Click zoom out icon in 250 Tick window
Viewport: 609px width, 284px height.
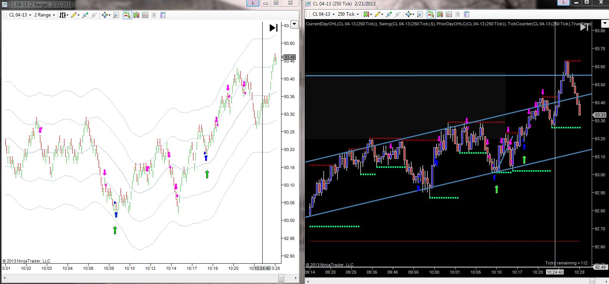click(x=397, y=14)
